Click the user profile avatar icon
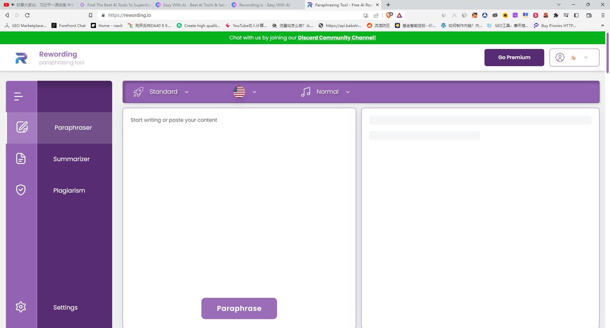This screenshot has width=610, height=328. coord(560,57)
